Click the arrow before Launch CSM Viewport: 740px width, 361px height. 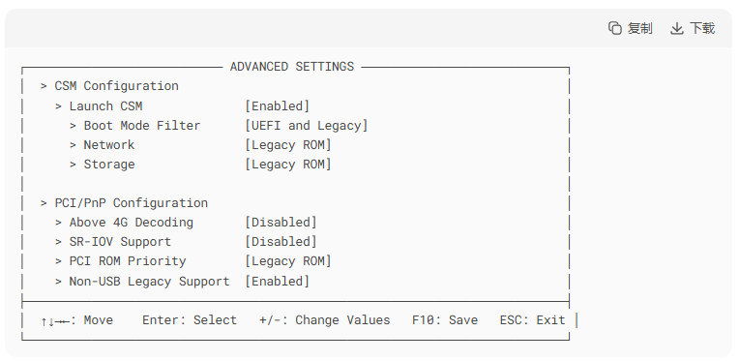(x=58, y=106)
